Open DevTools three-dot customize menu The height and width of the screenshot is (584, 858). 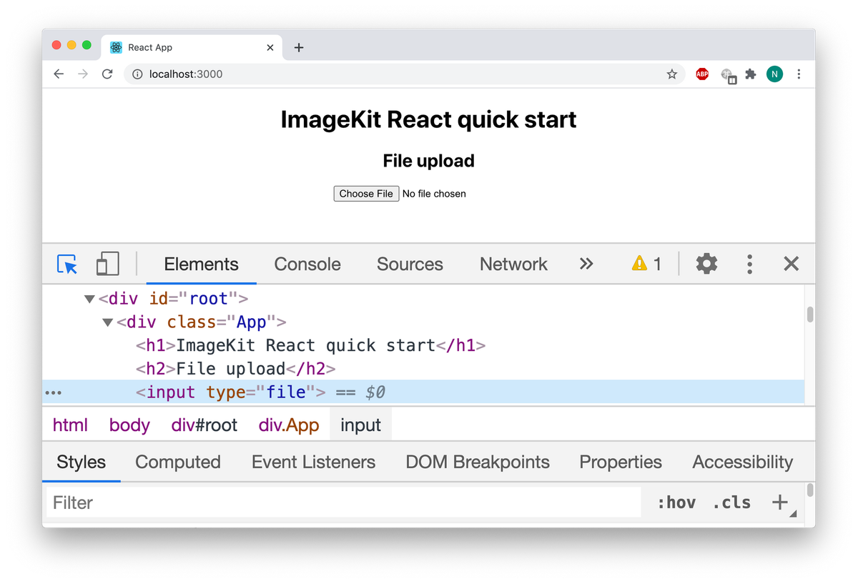click(749, 264)
